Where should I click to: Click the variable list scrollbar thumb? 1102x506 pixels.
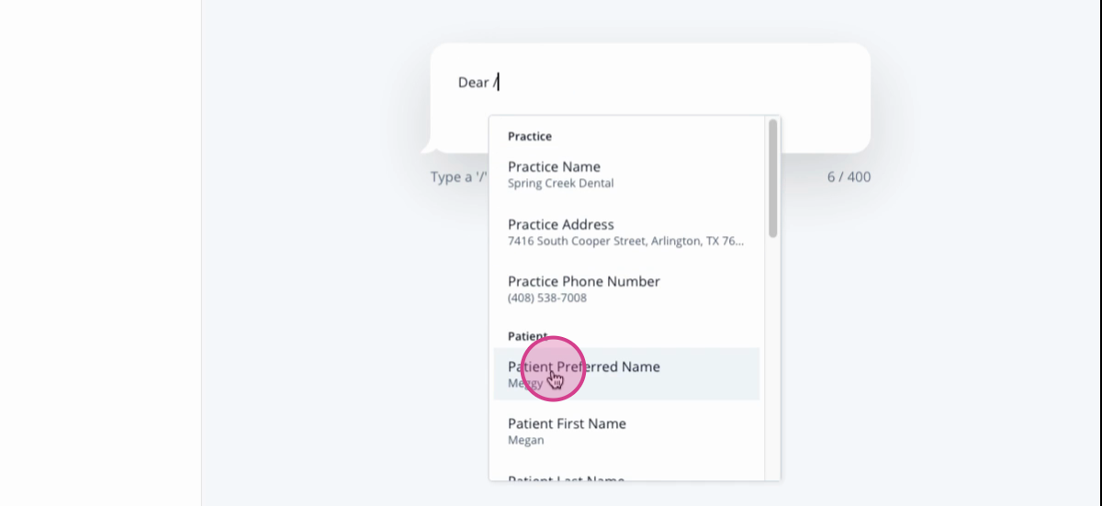773,178
